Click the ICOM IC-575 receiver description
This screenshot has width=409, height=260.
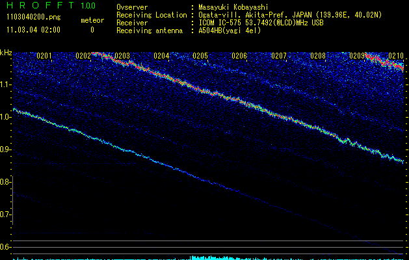(261, 23)
